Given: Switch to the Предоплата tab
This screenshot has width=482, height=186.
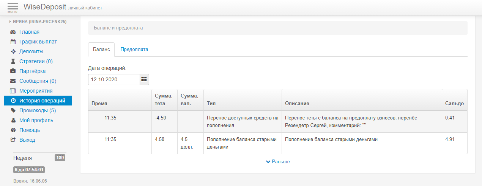Looking at the screenshot, I should coord(134,50).
